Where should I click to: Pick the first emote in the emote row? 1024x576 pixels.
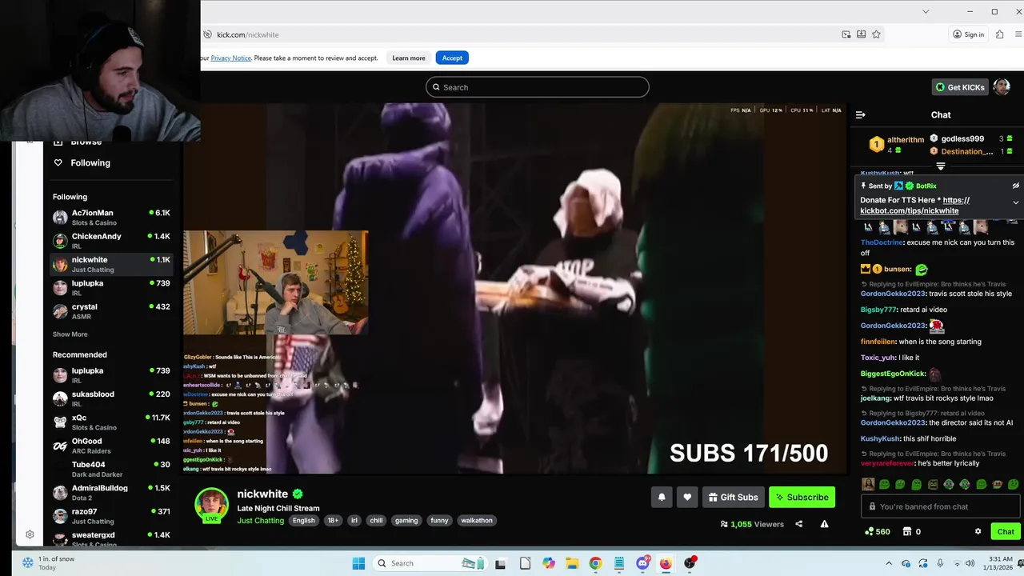pyautogui.click(x=868, y=484)
